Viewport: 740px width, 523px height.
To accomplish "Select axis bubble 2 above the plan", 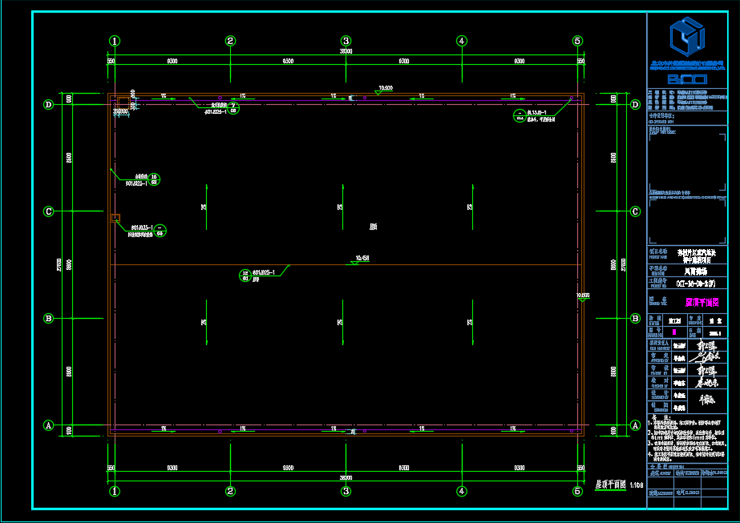I will click(x=230, y=41).
